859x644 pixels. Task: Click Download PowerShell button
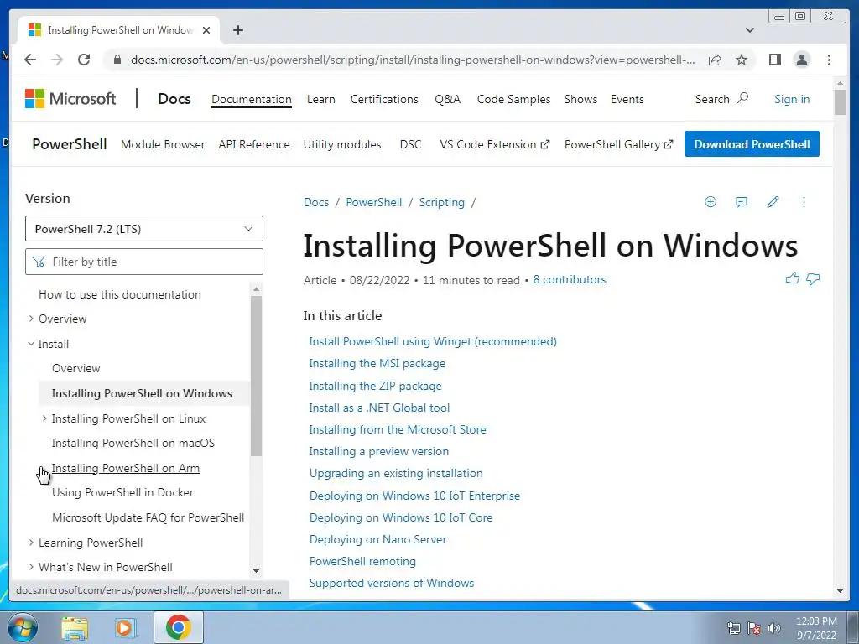752,144
